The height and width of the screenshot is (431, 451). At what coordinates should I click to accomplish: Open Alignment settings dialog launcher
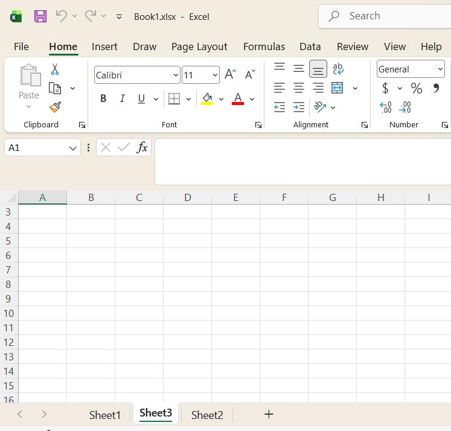pyautogui.click(x=365, y=125)
